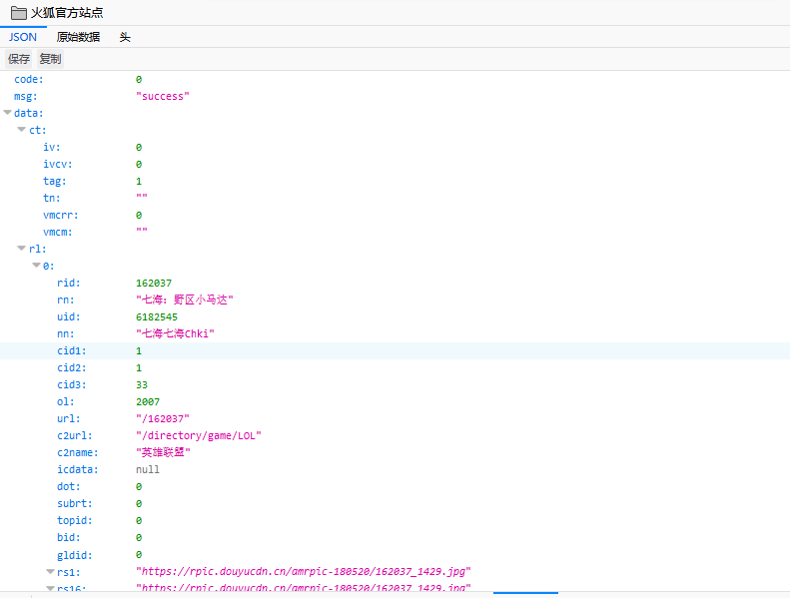This screenshot has height=598, width=790.
Task: Select the rn value 七海: 野区小马达
Action: (185, 299)
